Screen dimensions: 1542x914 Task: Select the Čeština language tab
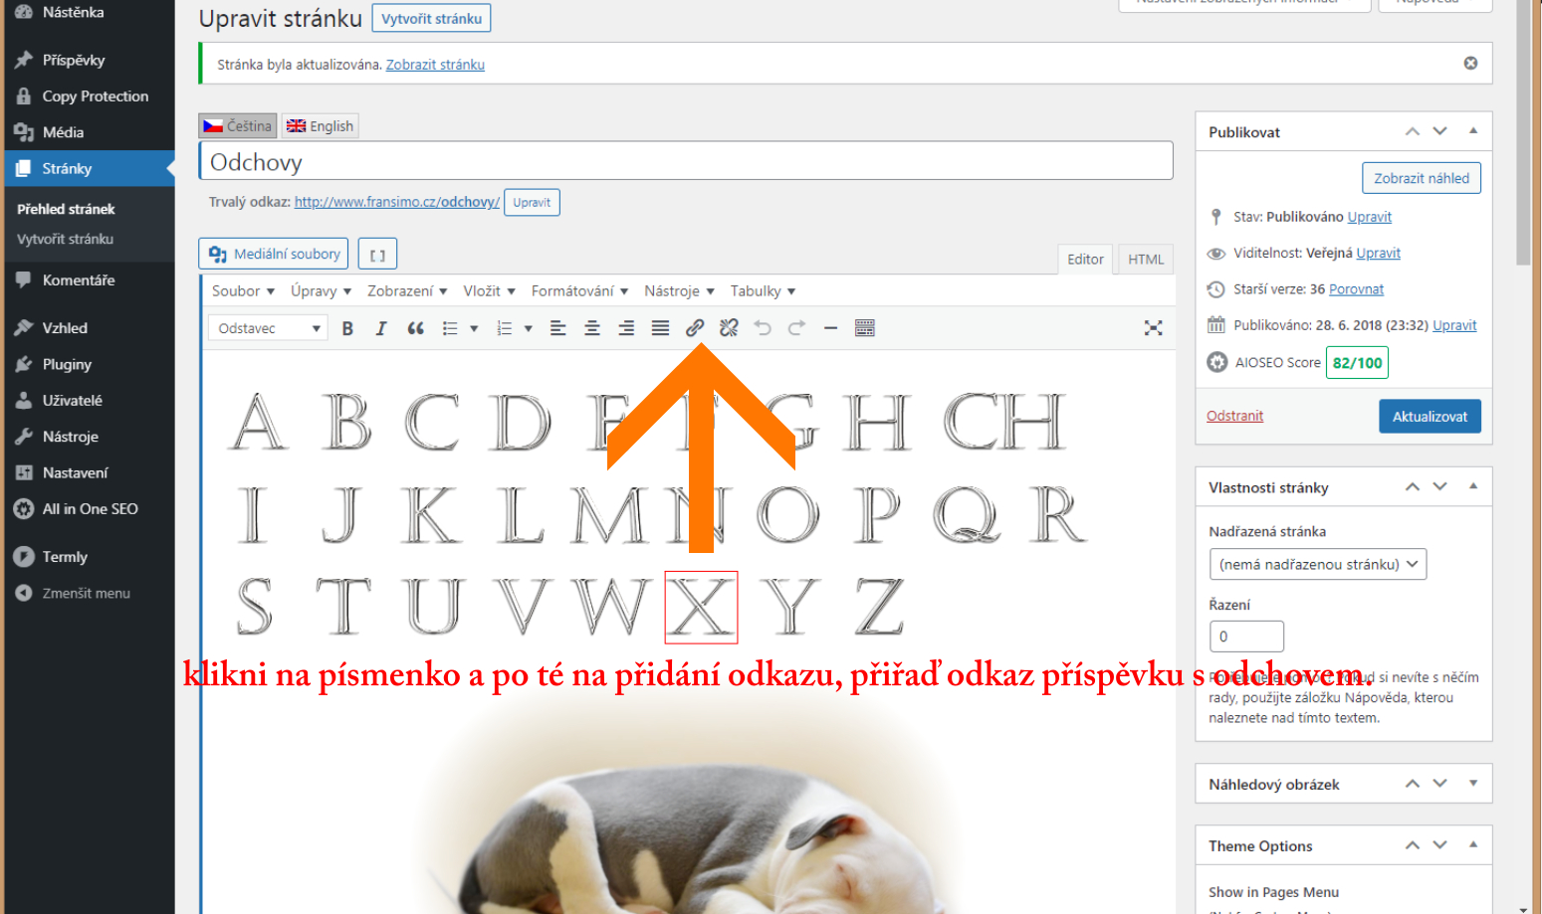[238, 126]
